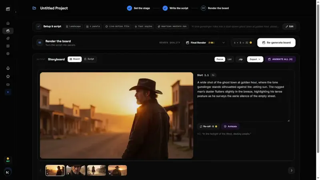Open the favorites star icon

[8, 76]
